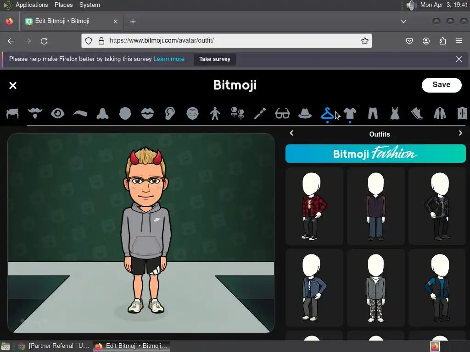Image resolution: width=470 pixels, height=352 pixels.
Task: Open the eye shape category
Action: pos(57,114)
